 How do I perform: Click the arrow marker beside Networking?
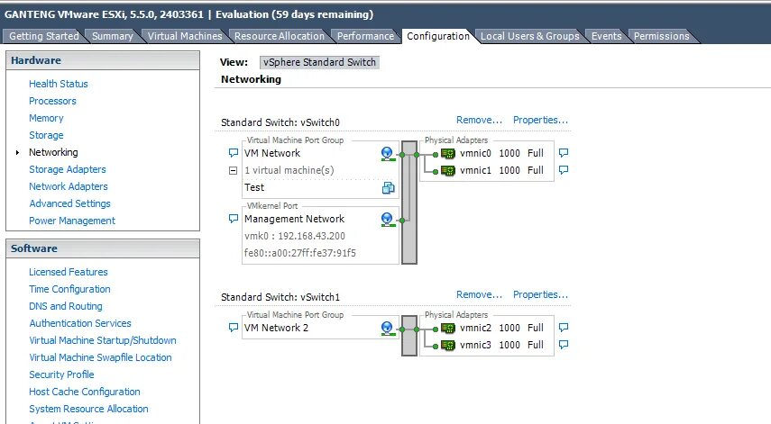18,153
